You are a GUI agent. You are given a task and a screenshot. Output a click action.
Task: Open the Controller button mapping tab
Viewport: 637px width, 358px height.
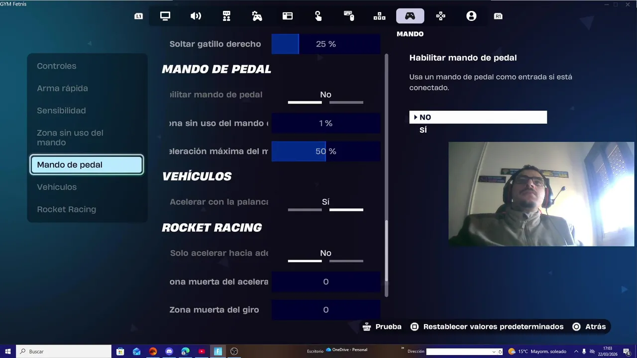(441, 16)
